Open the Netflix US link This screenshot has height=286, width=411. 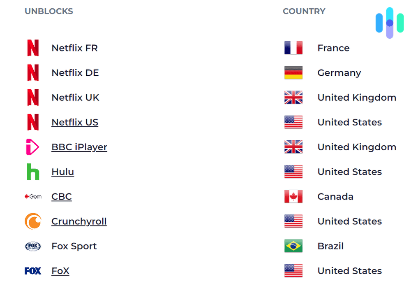click(x=75, y=122)
